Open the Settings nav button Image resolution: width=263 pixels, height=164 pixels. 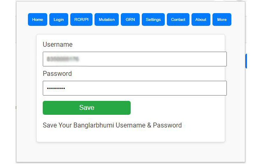coord(153,20)
